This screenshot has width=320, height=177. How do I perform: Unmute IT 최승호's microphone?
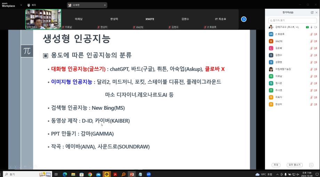point(311,34)
